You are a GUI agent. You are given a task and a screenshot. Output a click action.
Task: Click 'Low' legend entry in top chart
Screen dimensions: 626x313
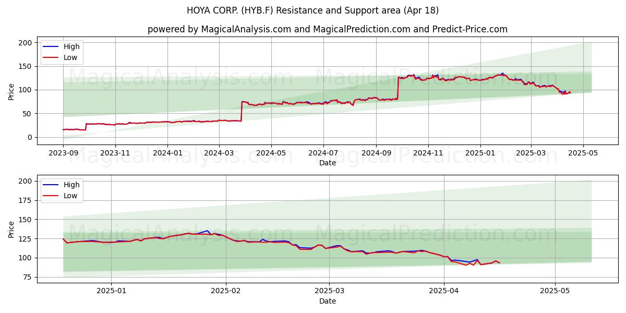[70, 58]
